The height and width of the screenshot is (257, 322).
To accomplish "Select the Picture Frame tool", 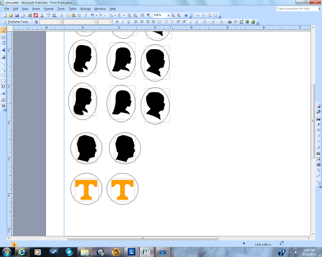I will 3,57.
